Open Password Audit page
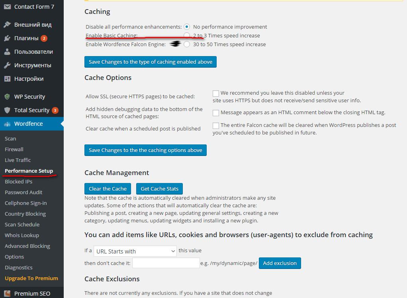This screenshot has height=298, width=407. click(x=23, y=193)
